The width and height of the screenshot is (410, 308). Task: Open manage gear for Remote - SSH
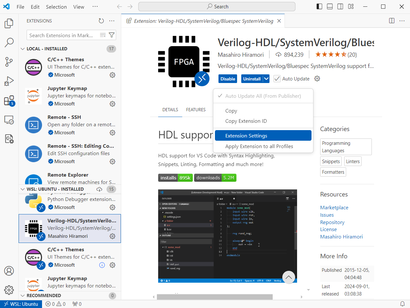point(112,133)
